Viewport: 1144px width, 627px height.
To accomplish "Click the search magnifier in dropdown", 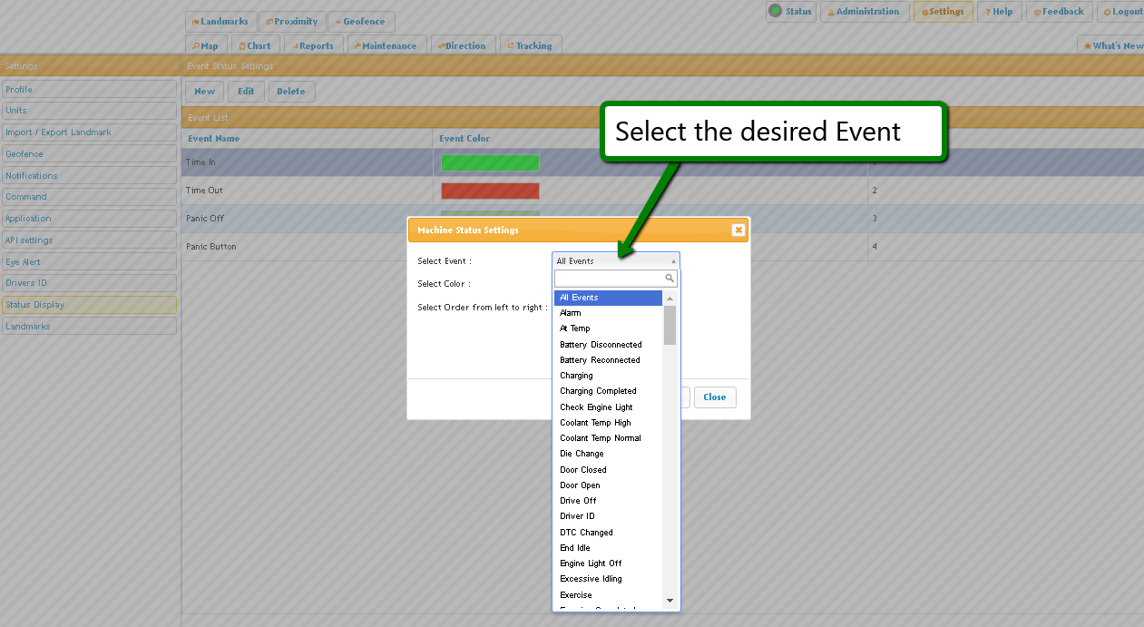I will point(670,279).
